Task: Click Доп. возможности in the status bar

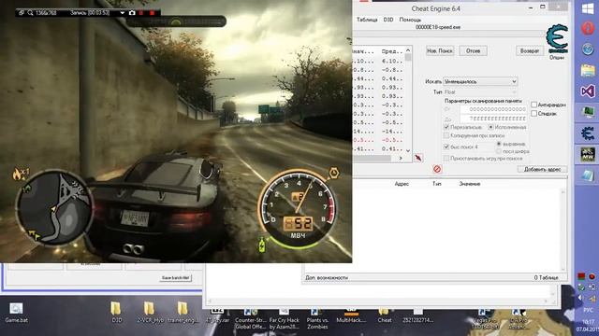Action: point(327,278)
